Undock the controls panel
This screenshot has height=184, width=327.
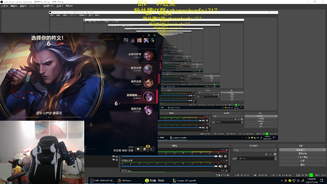click(325, 146)
